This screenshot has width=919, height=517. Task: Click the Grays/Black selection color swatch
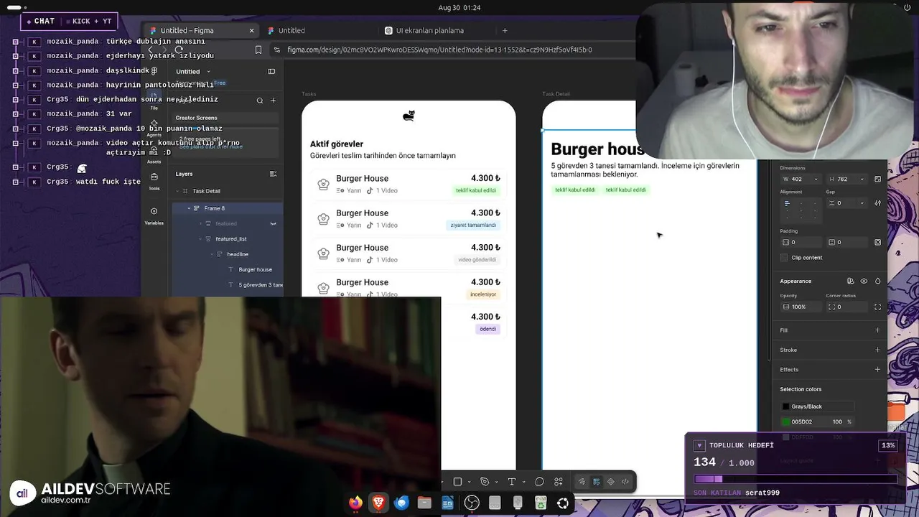click(x=786, y=406)
